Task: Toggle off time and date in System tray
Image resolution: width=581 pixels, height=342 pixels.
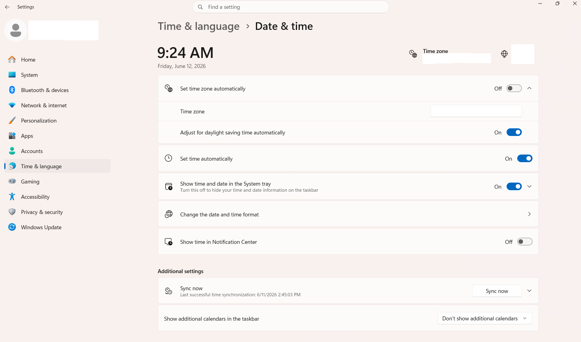Action: [x=514, y=187]
